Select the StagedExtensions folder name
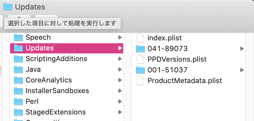Viewport: 254px width, 121px height. click(x=56, y=112)
